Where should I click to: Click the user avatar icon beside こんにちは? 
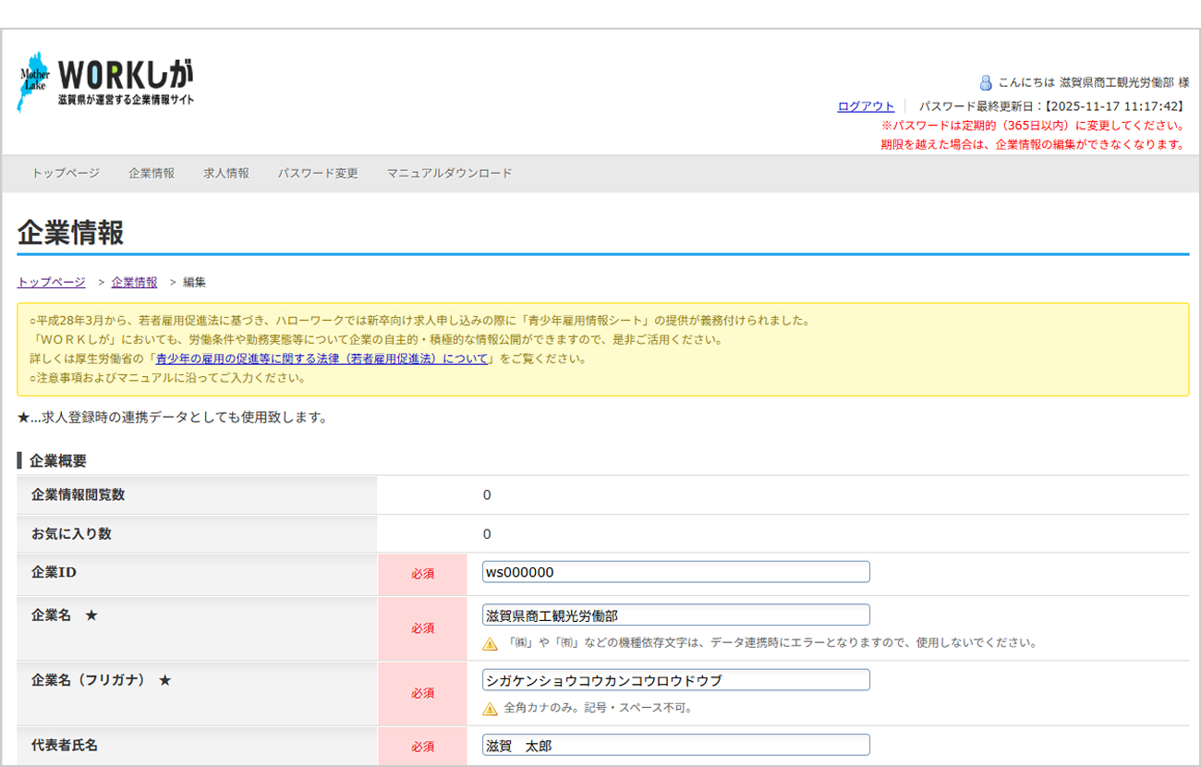coord(985,82)
